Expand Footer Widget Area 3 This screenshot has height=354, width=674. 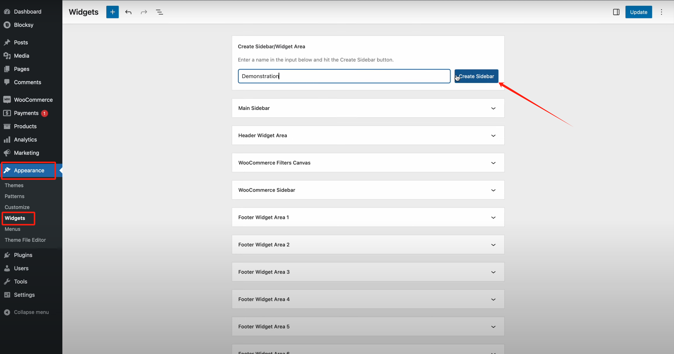(493, 272)
